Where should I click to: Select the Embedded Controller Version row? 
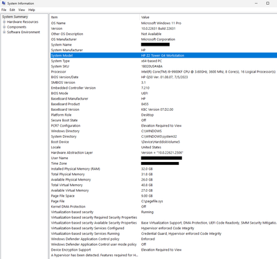coord(163,88)
